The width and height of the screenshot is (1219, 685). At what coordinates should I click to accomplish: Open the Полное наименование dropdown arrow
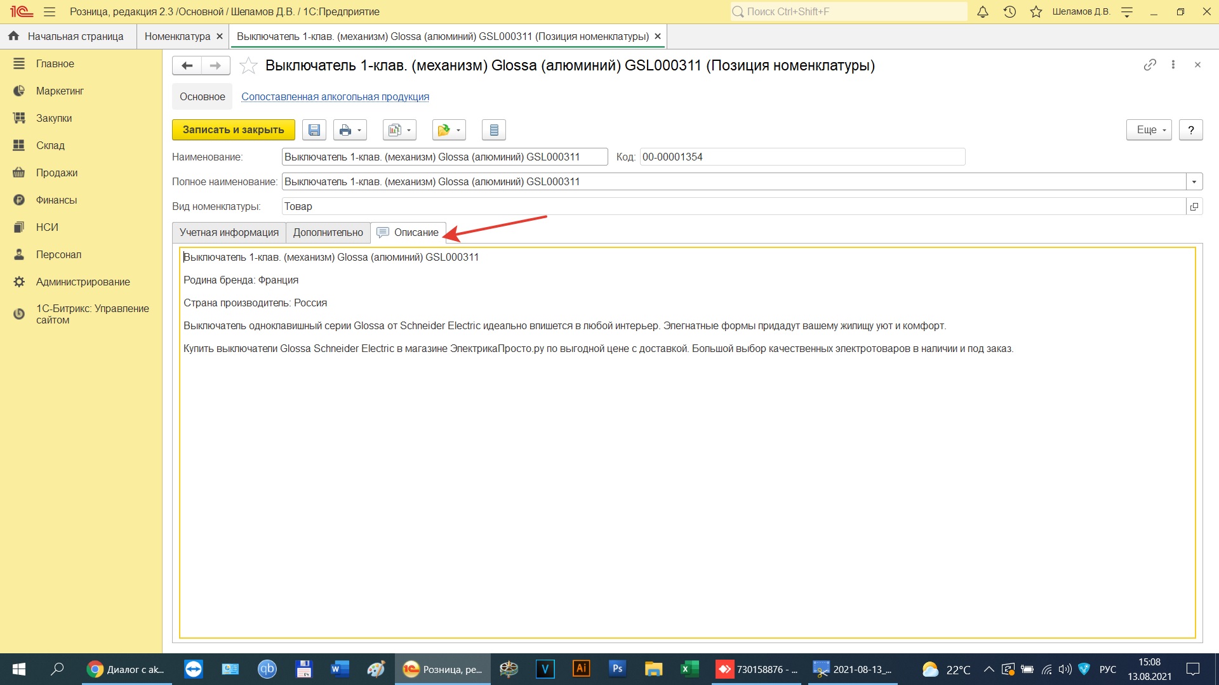pyautogui.click(x=1194, y=181)
